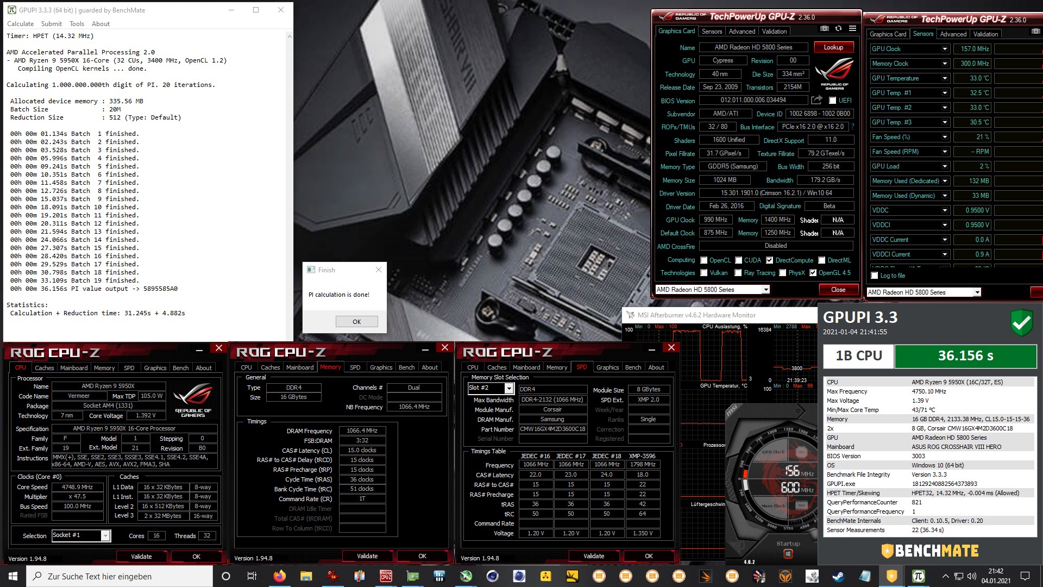This screenshot has height=587, width=1043.
Task: Switch to Advanced tab in GPU-Z Graphics Card window
Action: 742,32
